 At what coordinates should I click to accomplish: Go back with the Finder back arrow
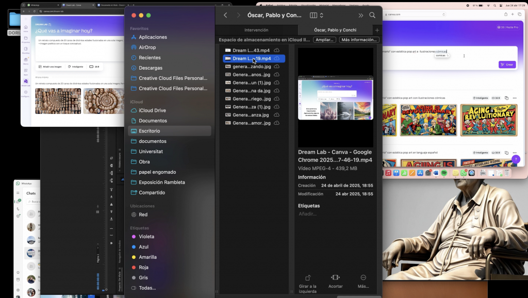(225, 15)
